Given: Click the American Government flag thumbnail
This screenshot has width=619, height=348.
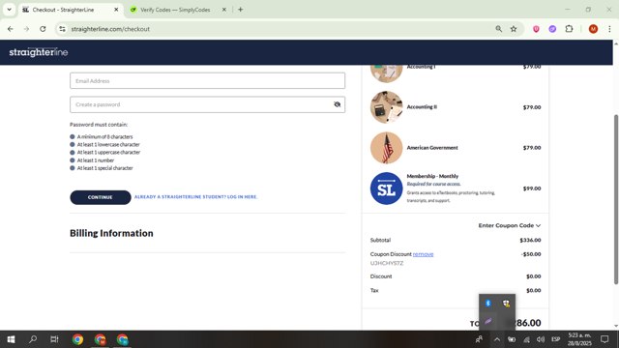Looking at the screenshot, I should [x=386, y=148].
